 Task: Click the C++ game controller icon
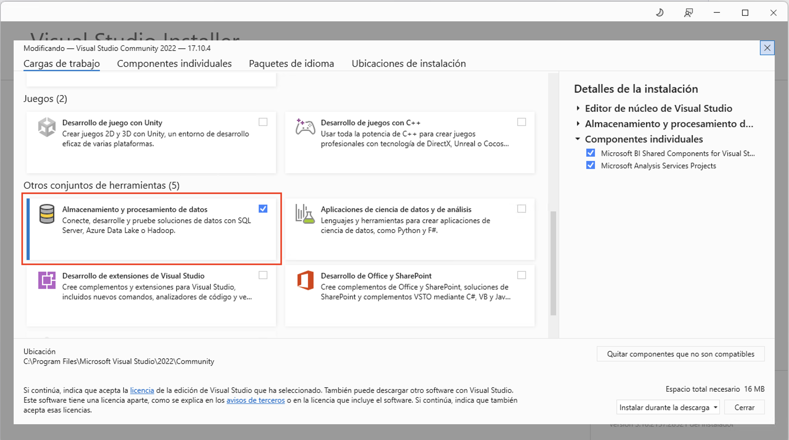[x=305, y=127]
